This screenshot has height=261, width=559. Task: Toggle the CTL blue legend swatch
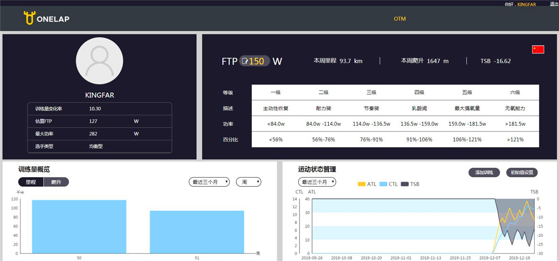(383, 184)
